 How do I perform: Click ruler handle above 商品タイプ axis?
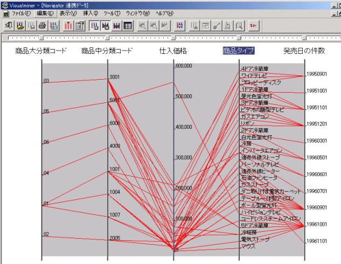coord(239,38)
